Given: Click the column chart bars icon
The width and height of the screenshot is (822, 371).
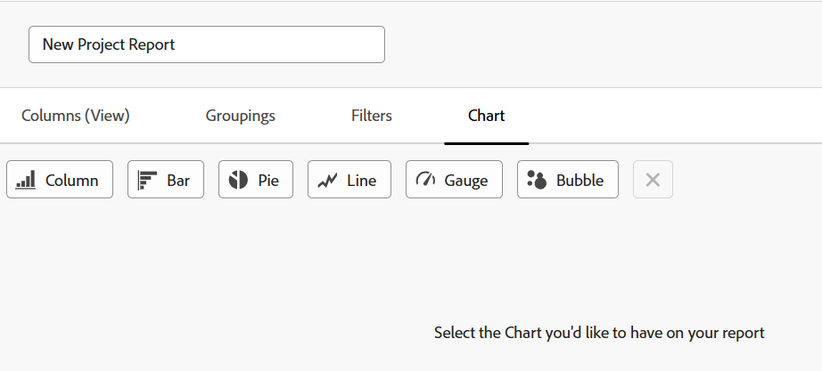Looking at the screenshot, I should 26,180.
